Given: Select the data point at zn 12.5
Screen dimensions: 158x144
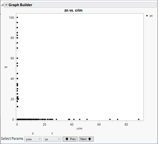Looking at the screenshot, I should click(x=17, y=106).
